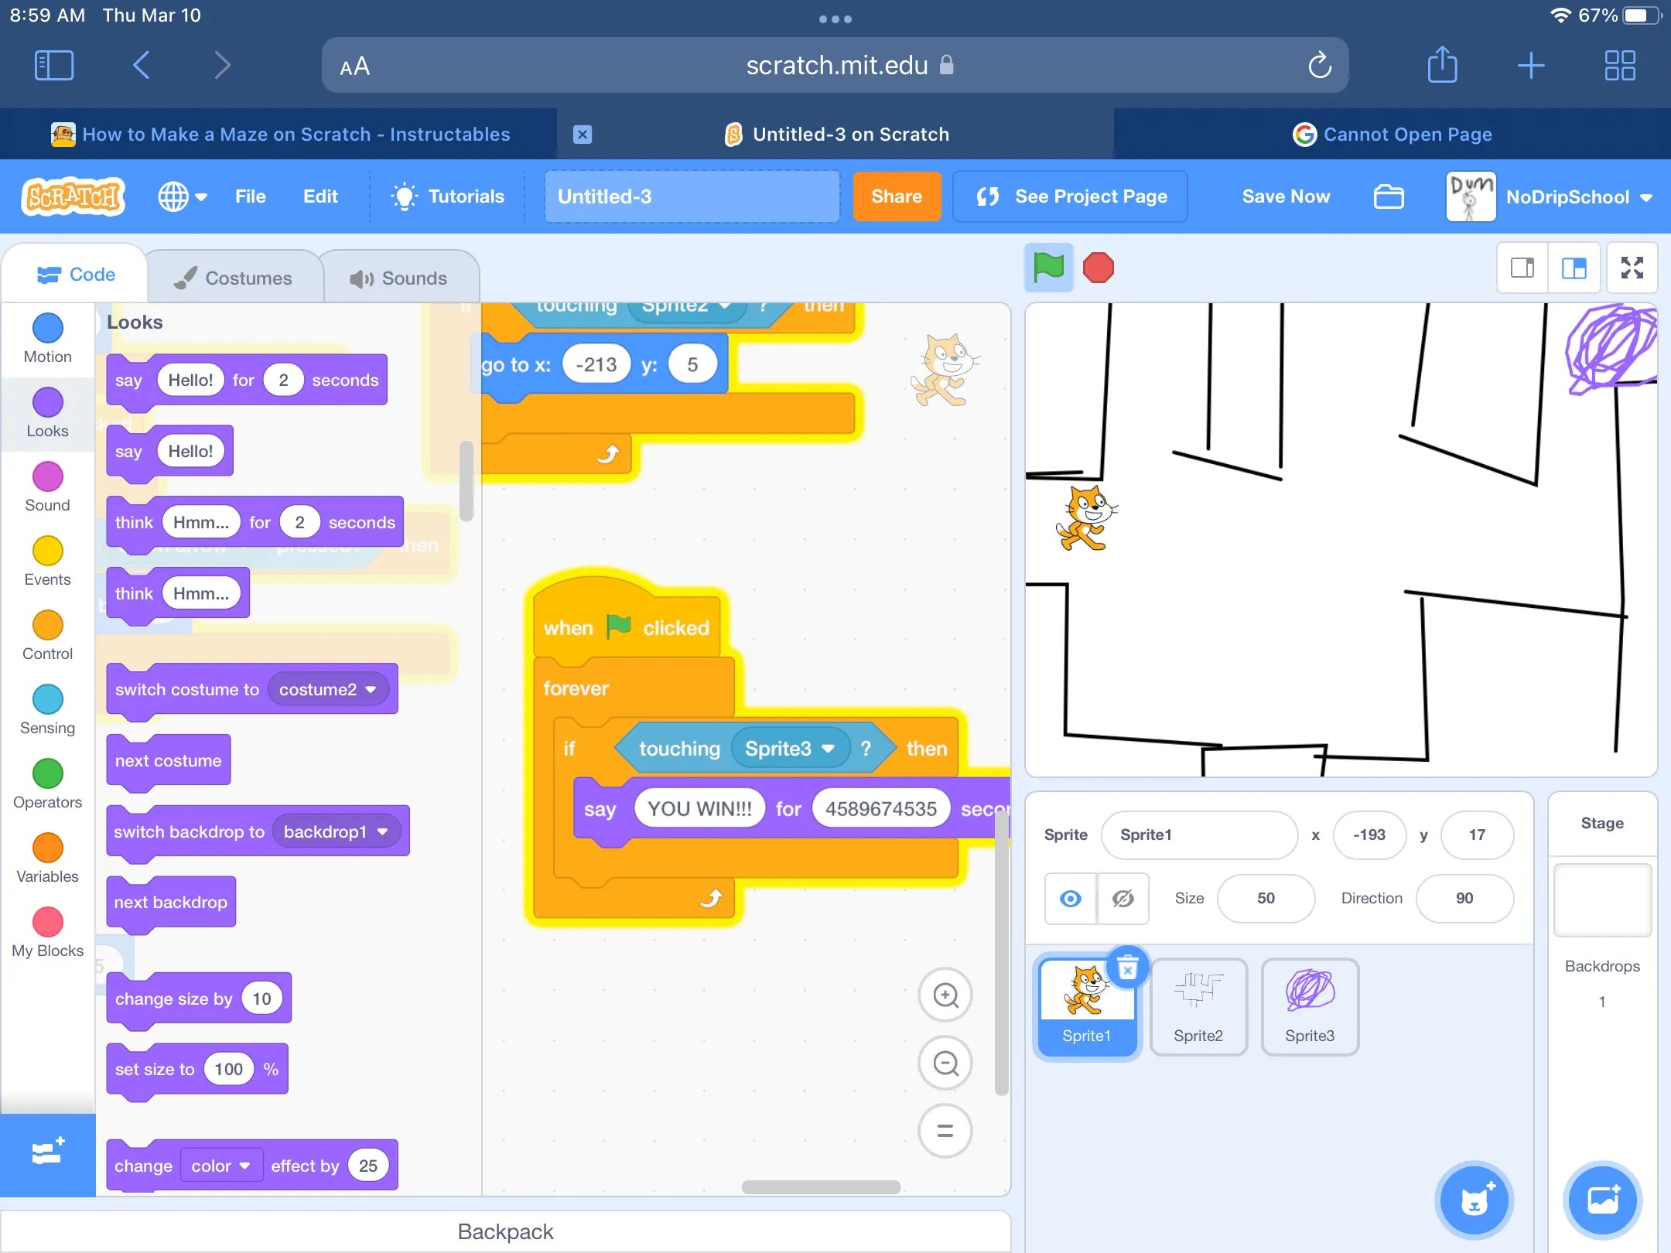Select the Stage backdrop thumbnail
This screenshot has height=1253, width=1671.
(x=1602, y=900)
